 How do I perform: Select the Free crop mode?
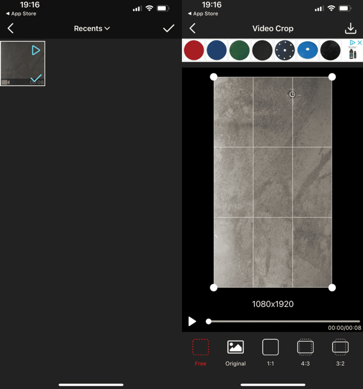[x=200, y=347]
